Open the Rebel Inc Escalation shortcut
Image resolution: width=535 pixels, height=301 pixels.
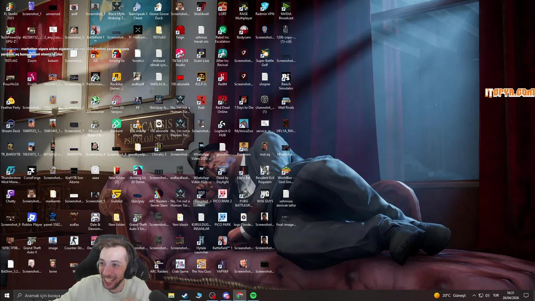click(222, 34)
